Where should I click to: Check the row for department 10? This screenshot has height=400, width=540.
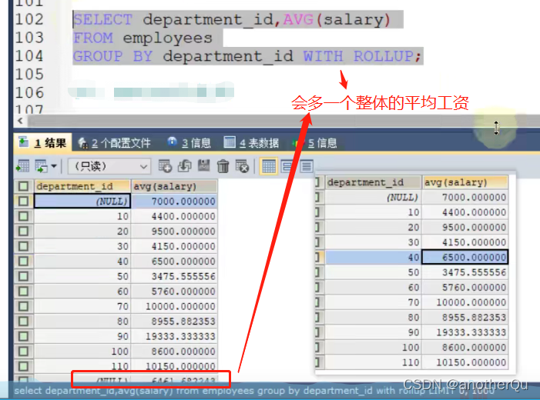tap(23, 216)
